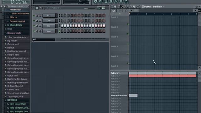Viewport: 201px width, 113px height.
Task: Select Main automation in Playlist pattern list
Action: pos(119,95)
